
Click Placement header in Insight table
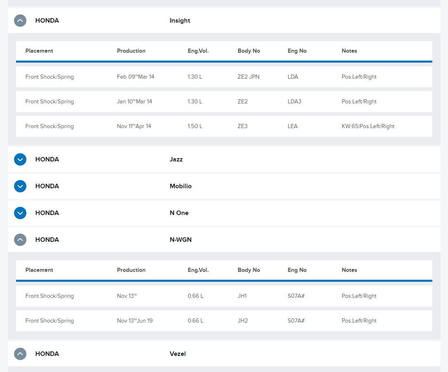point(39,51)
